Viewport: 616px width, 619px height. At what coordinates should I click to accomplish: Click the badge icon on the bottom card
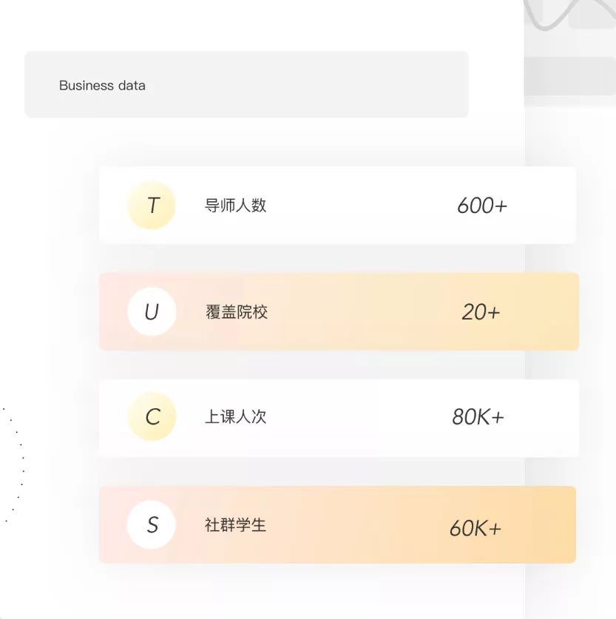152,525
